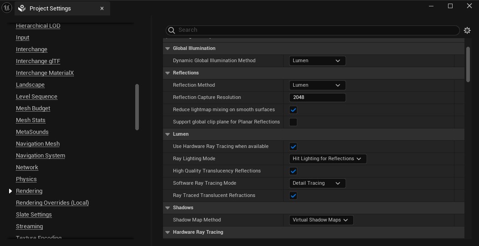This screenshot has width=479, height=246.
Task: Click the search magnifier icon
Action: click(x=172, y=30)
